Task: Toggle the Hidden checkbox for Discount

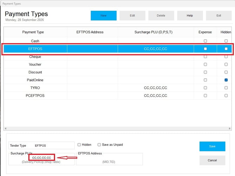Action: click(x=226, y=72)
